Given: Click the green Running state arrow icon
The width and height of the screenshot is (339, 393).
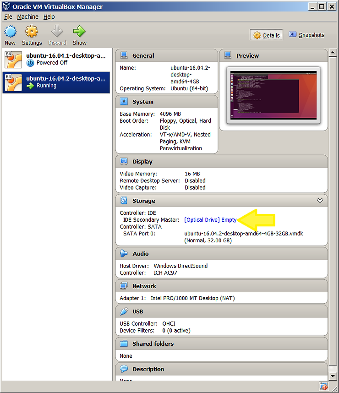Looking at the screenshot, I should point(30,86).
